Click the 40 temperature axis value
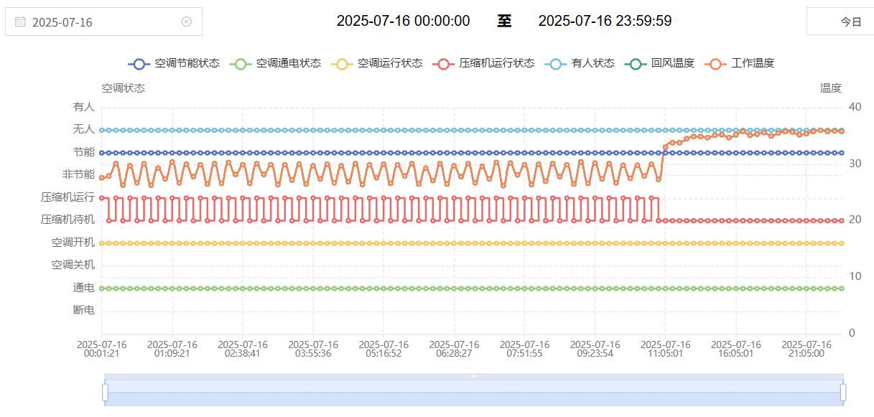Image resolution: width=874 pixels, height=417 pixels. pos(855,107)
